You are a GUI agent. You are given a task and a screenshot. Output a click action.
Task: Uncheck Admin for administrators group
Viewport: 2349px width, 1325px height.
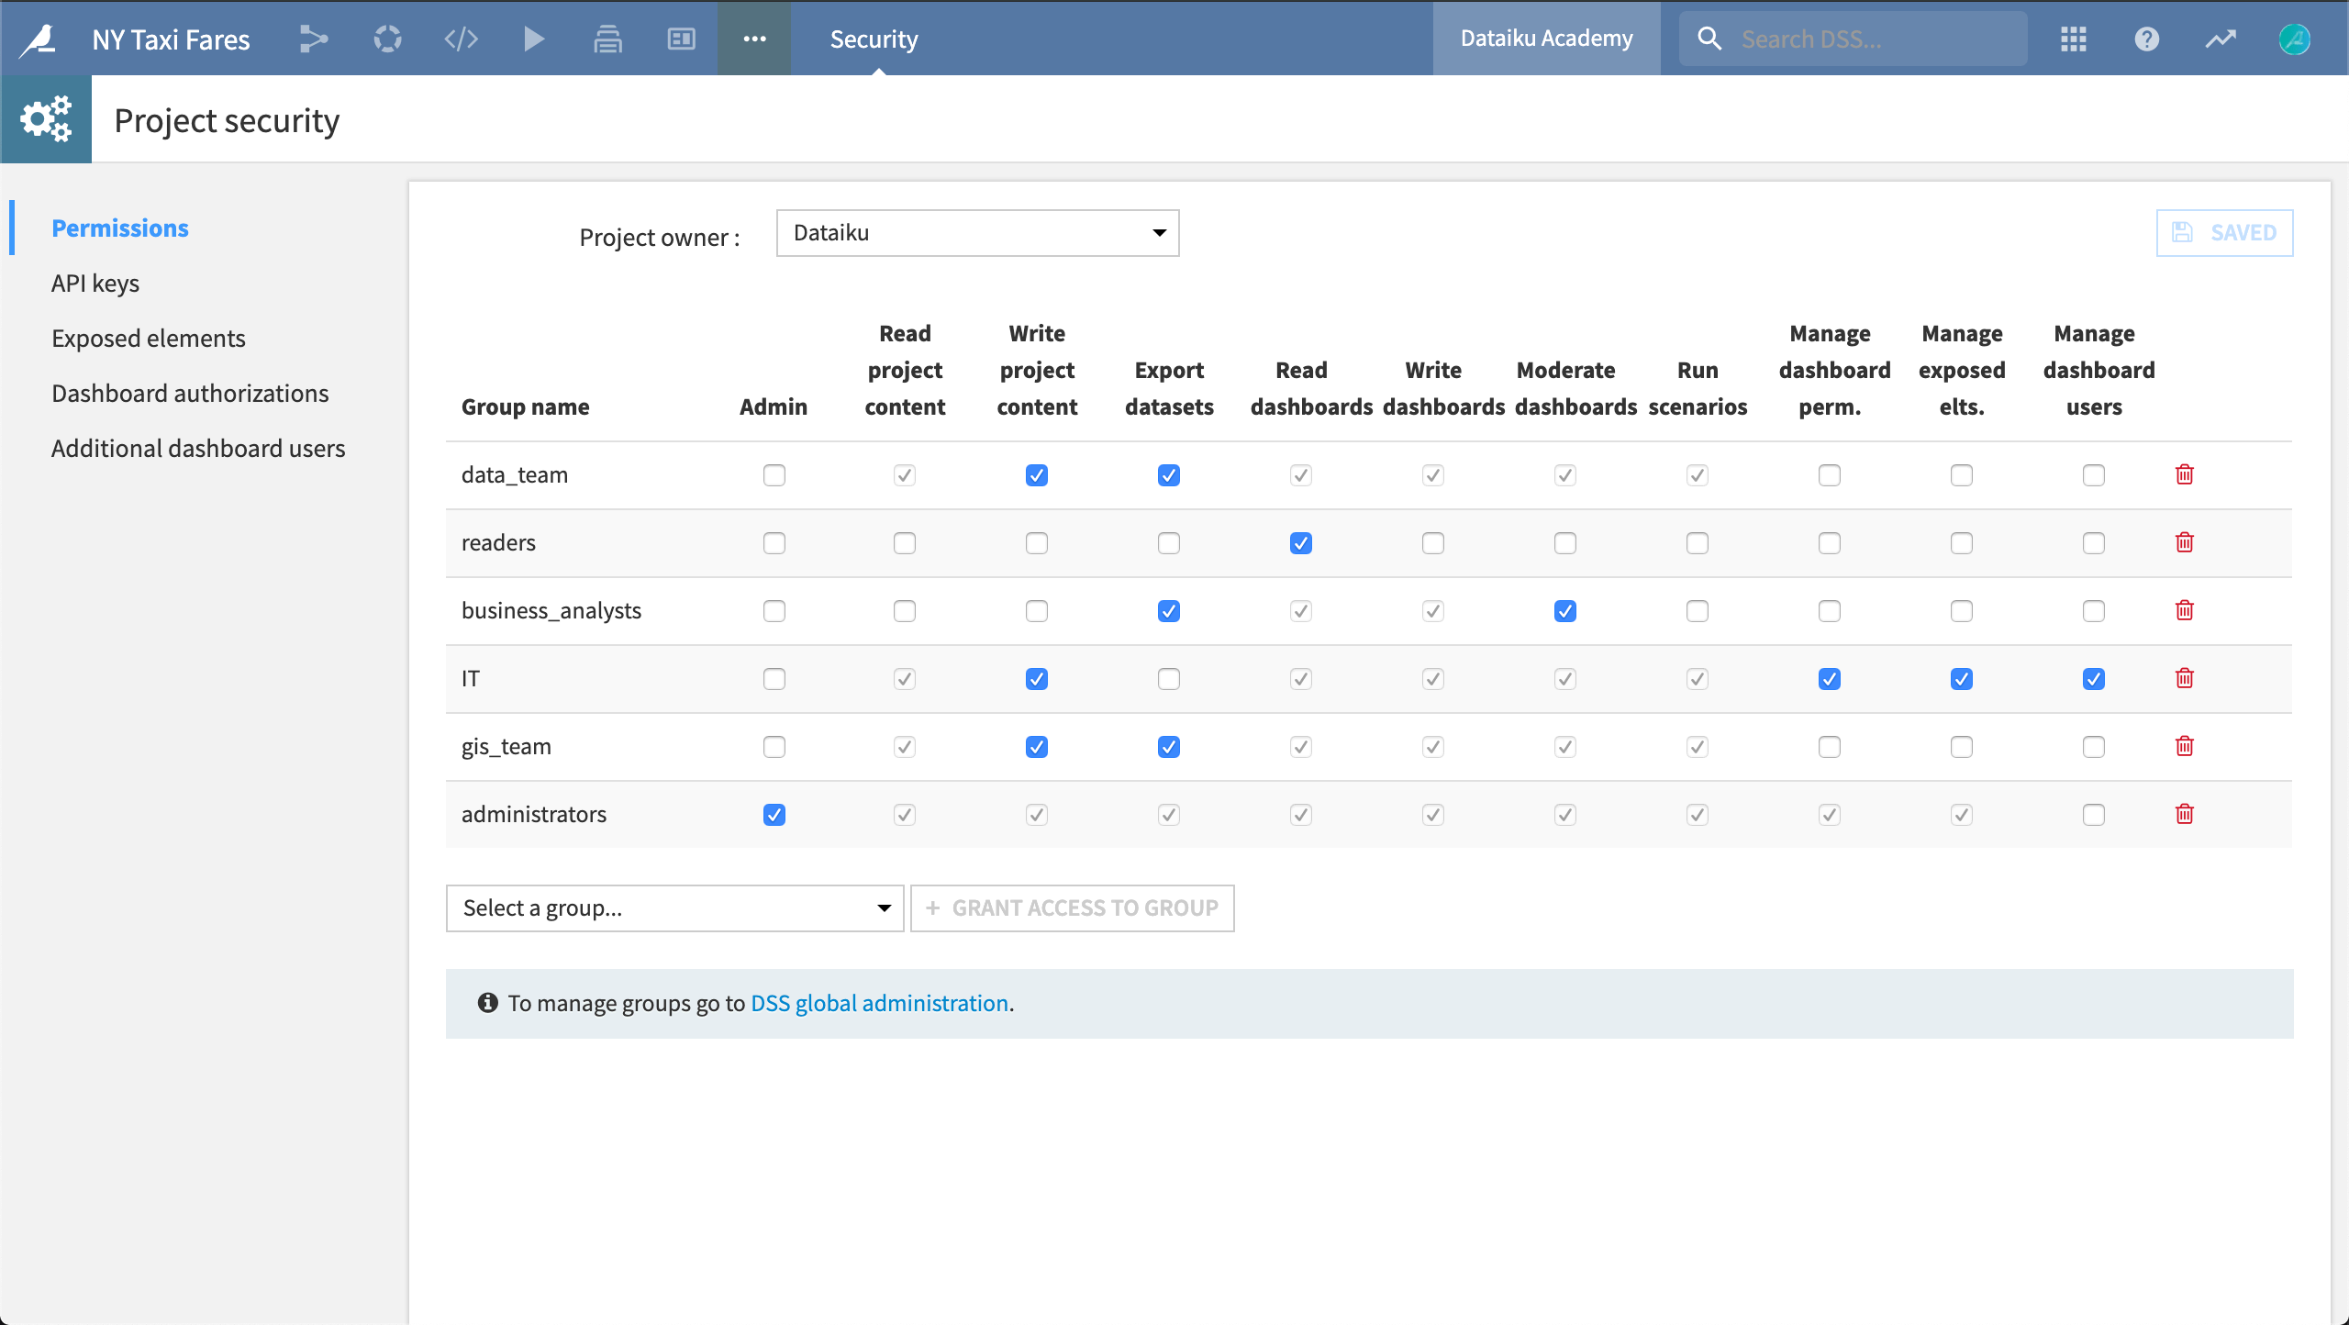(774, 815)
